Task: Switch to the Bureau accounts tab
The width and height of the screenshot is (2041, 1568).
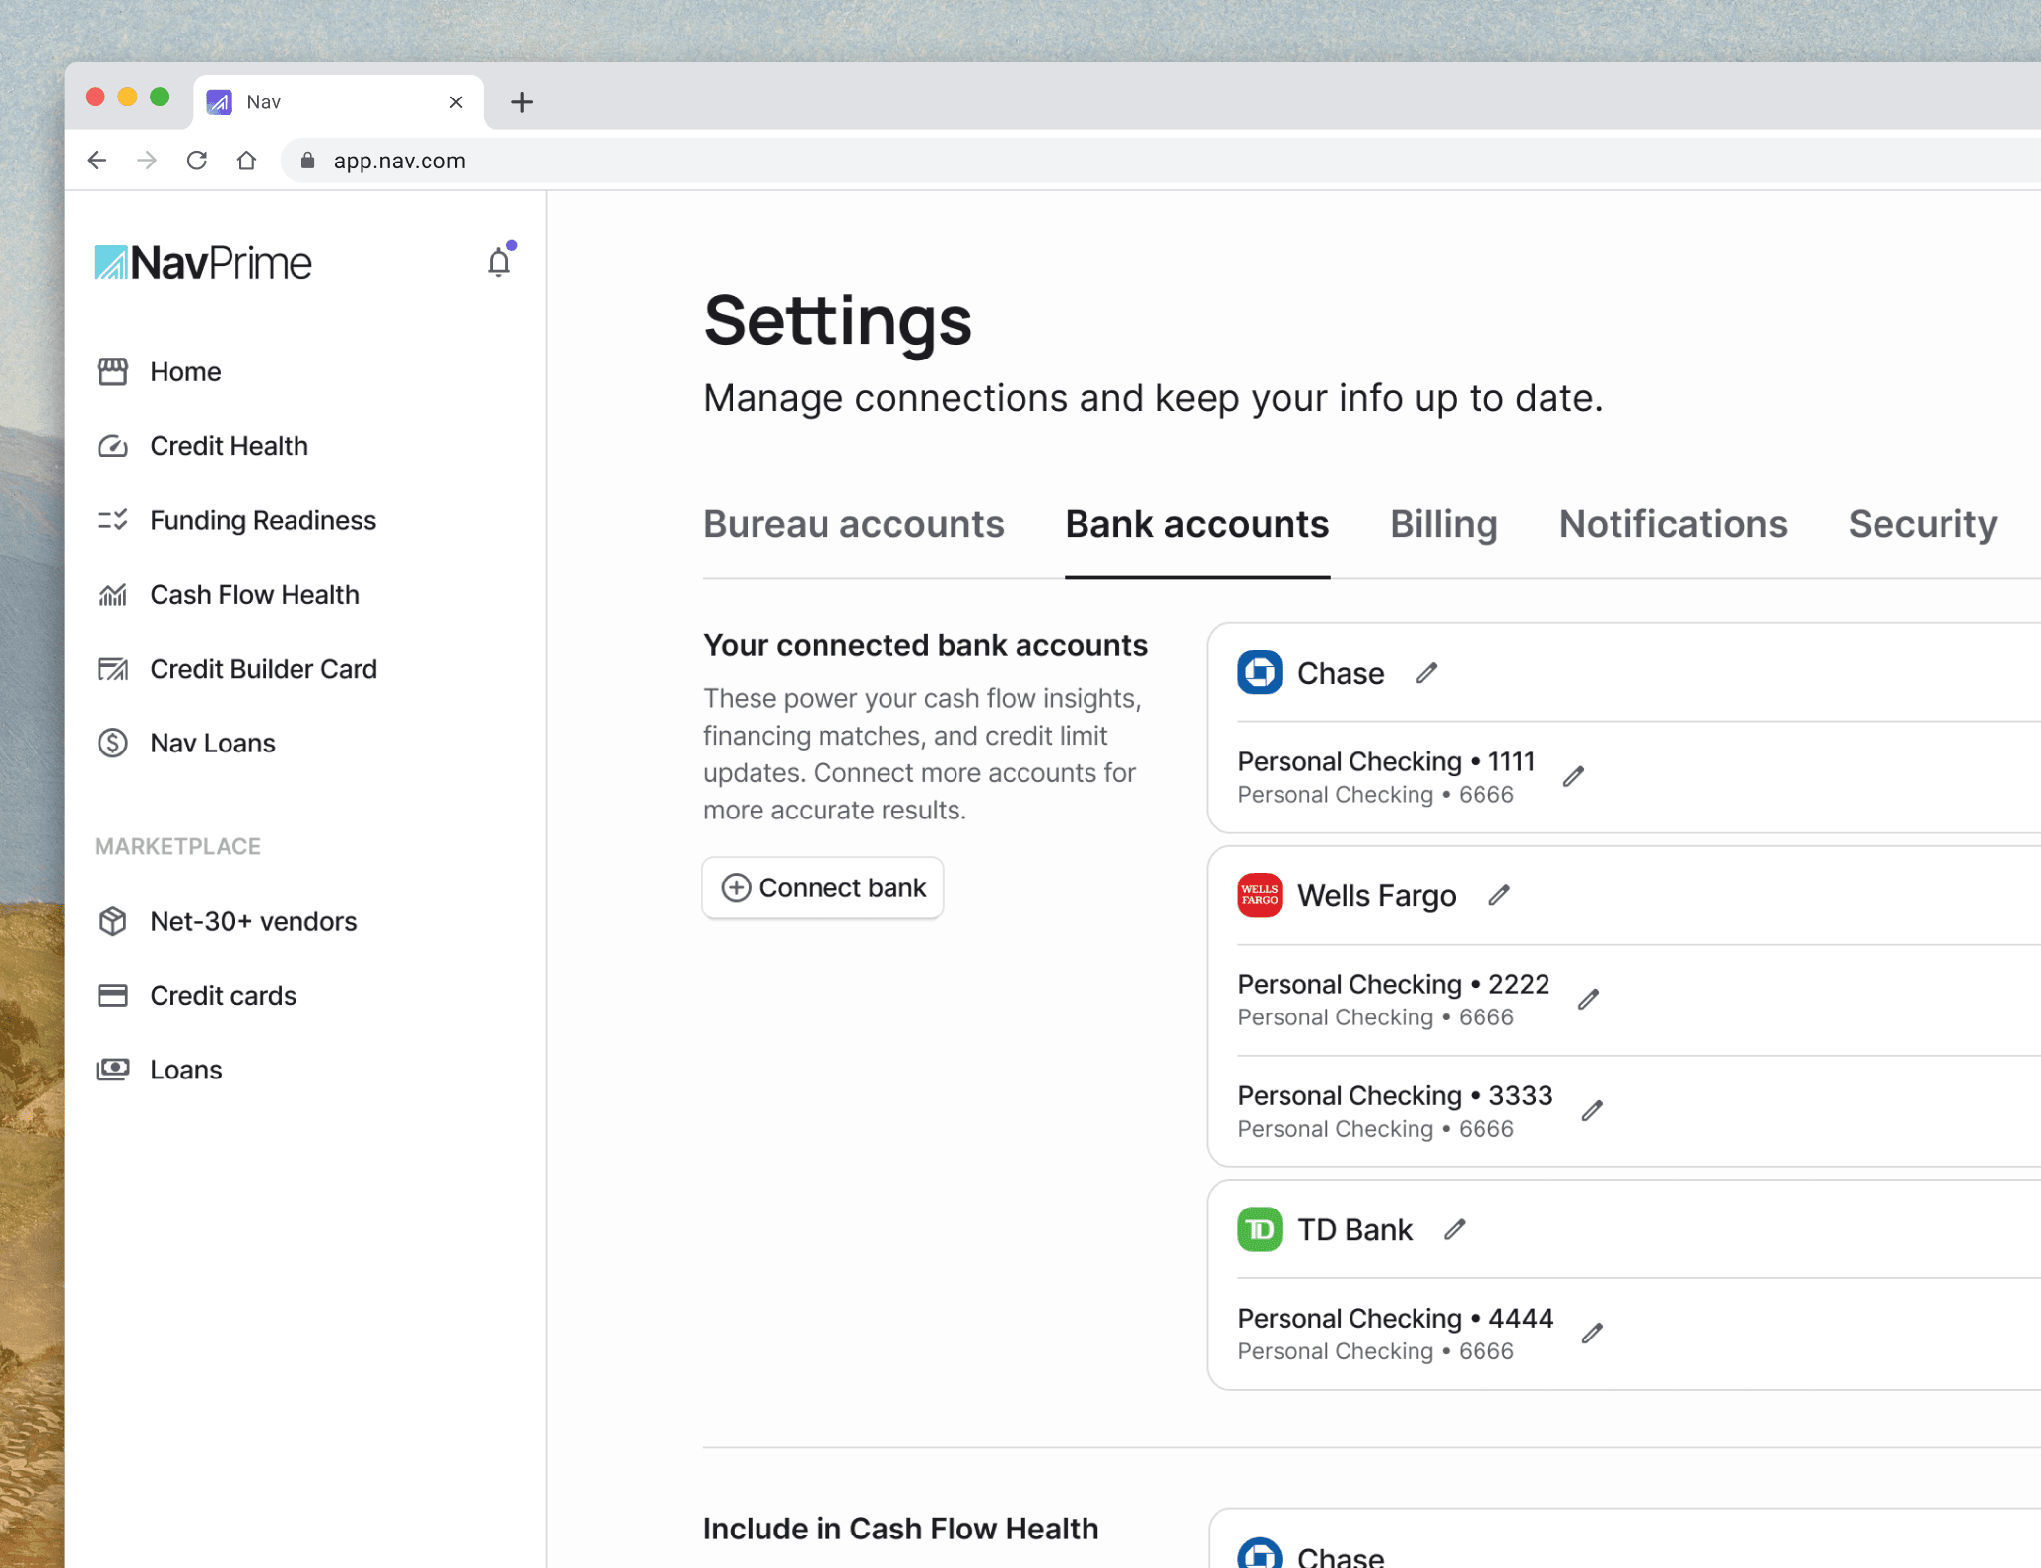Action: tap(854, 524)
